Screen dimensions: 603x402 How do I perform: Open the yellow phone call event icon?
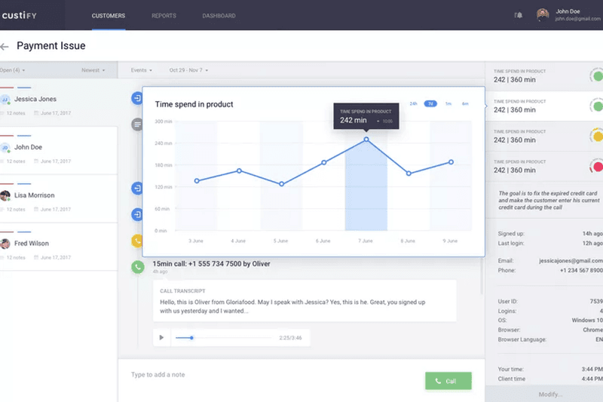[x=137, y=241]
